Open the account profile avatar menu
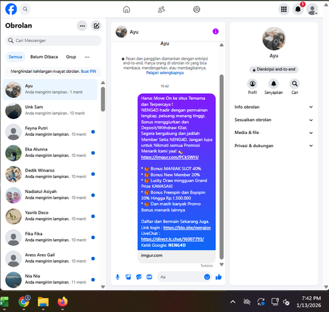The image size is (329, 312). pos(312,9)
